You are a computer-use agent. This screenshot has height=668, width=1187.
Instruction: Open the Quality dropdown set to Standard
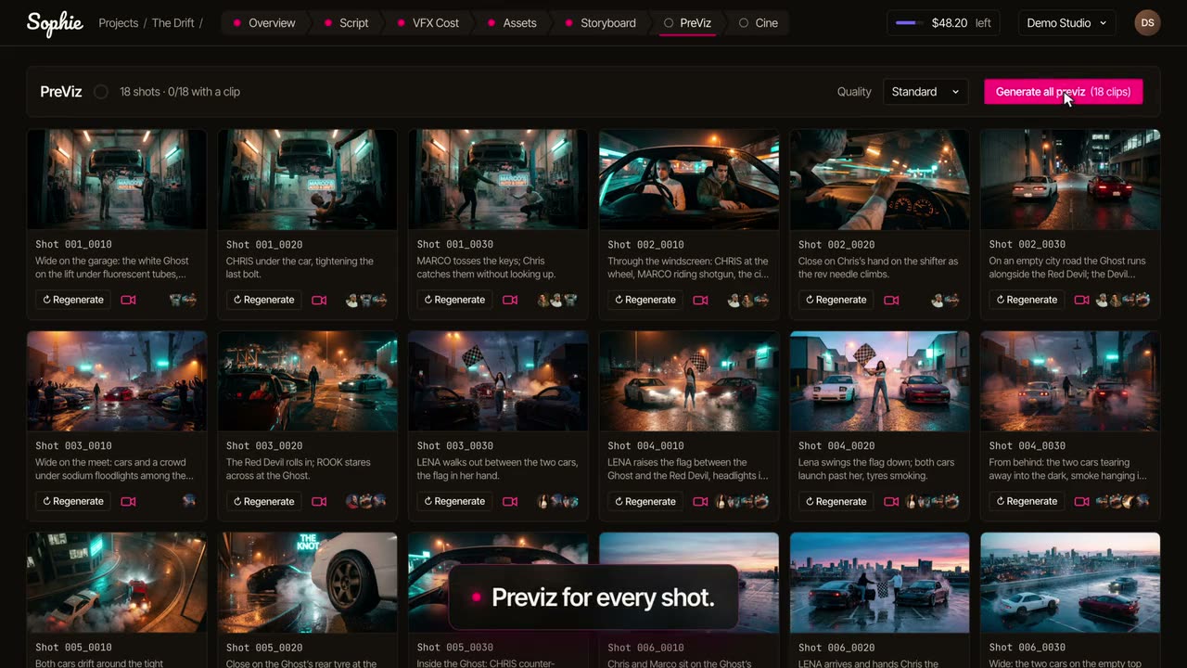click(x=925, y=92)
